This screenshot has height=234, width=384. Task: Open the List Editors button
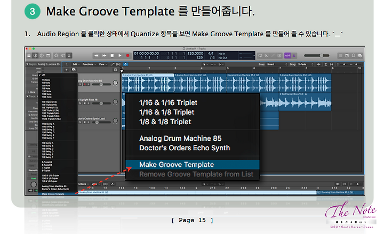[x=340, y=55]
